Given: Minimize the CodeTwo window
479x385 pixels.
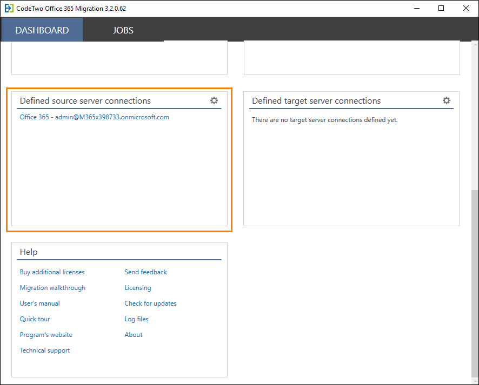Looking at the screenshot, I should [x=417, y=8].
